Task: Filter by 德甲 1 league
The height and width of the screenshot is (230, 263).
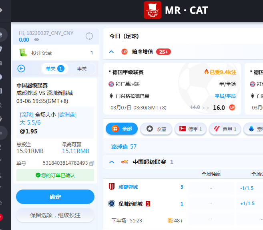Action: point(191,129)
